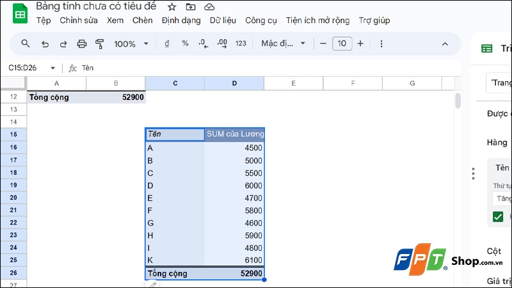This screenshot has height=288, width=512.
Task: Increase font size with plus button
Action: [360, 44]
